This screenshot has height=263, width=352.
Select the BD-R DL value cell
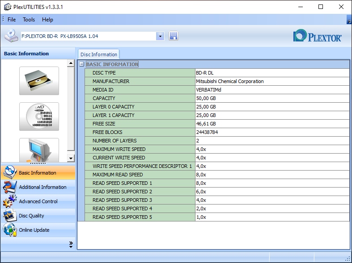[x=272, y=73]
